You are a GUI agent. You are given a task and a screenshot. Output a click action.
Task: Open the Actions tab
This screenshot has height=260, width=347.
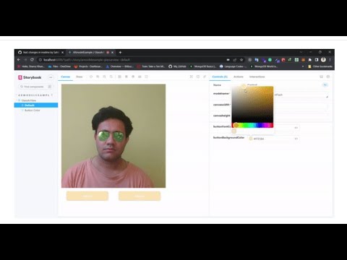(239, 77)
